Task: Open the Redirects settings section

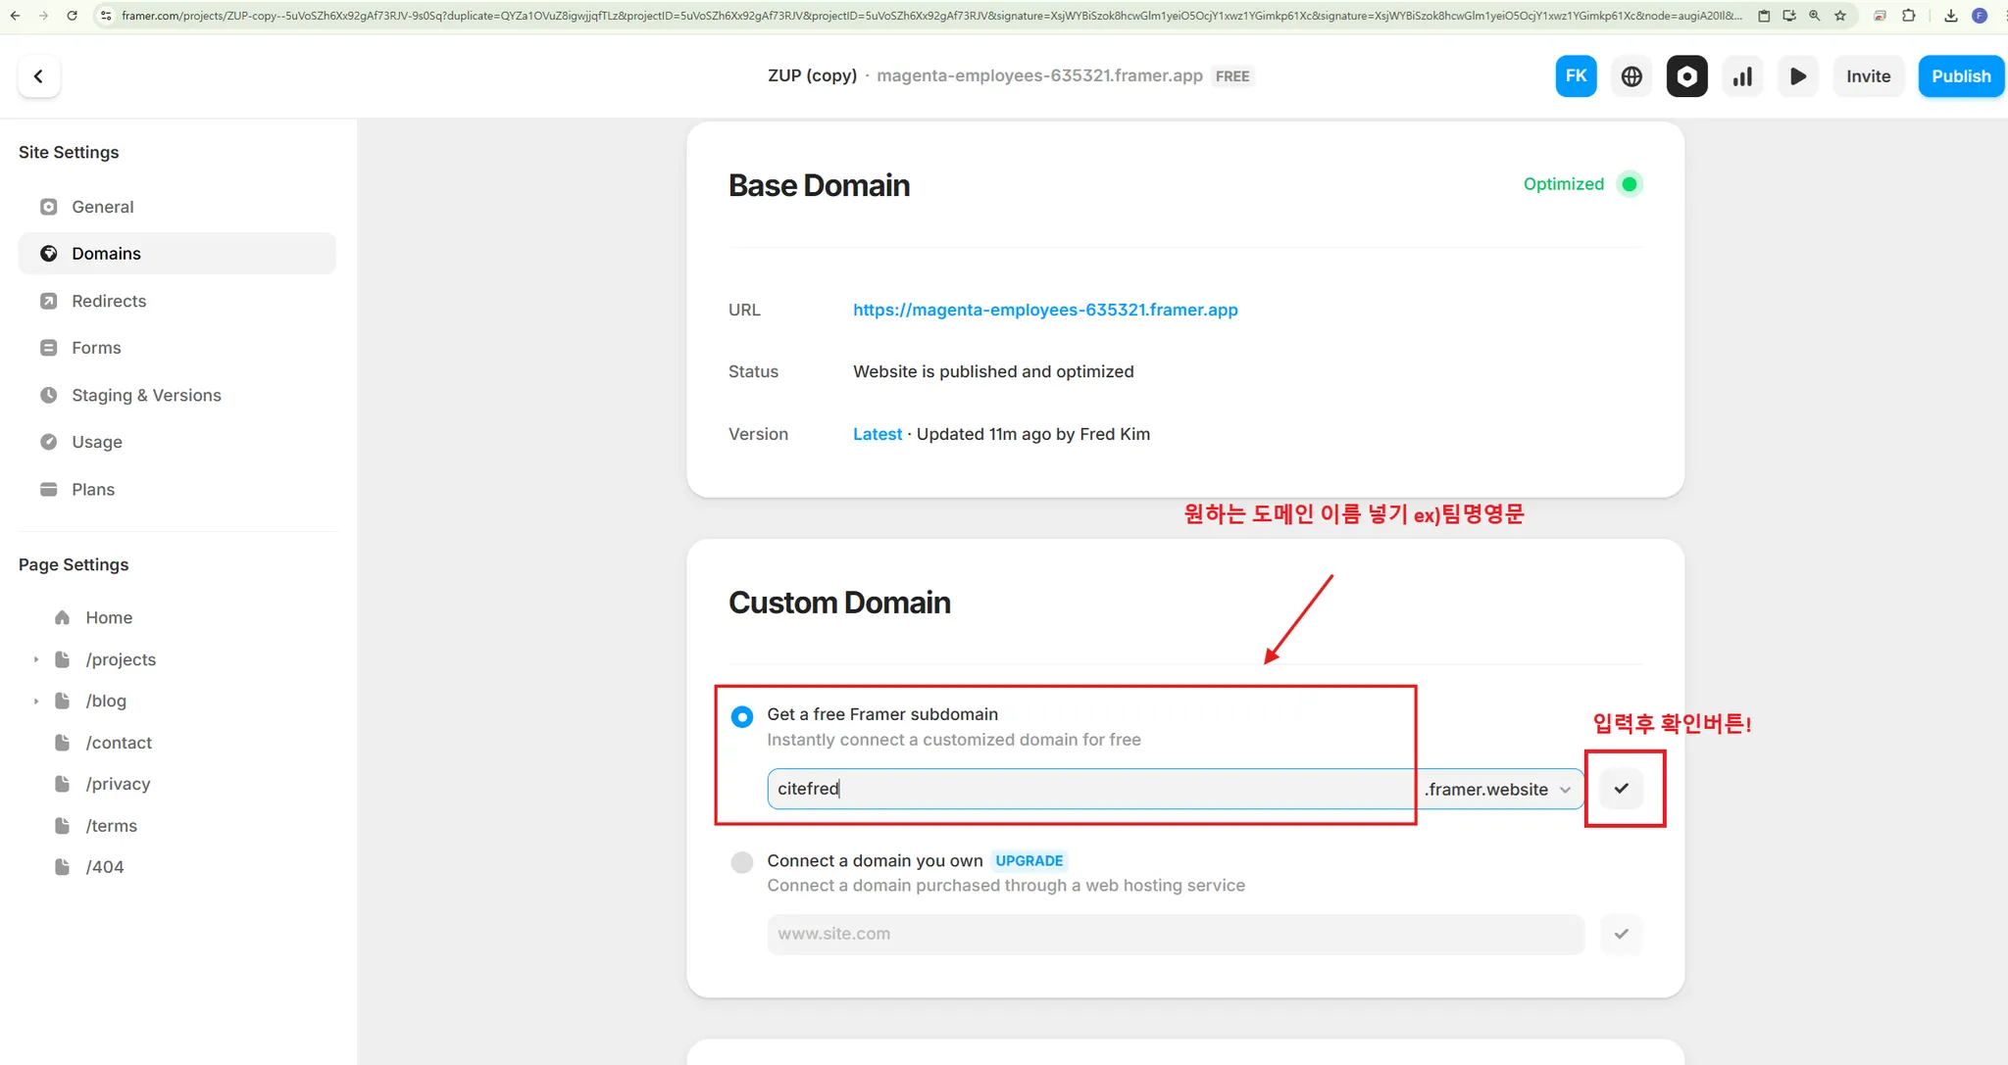Action: [x=108, y=301]
